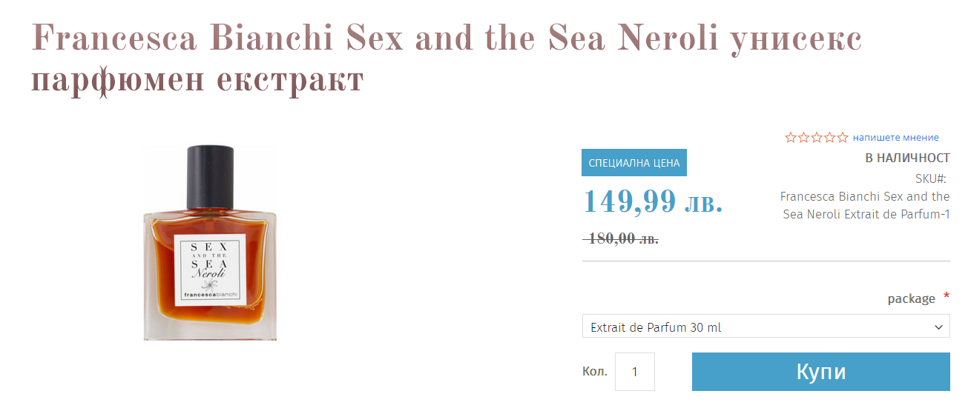971x411 pixels.
Task: Select the third rating star
Action: pyautogui.click(x=817, y=137)
